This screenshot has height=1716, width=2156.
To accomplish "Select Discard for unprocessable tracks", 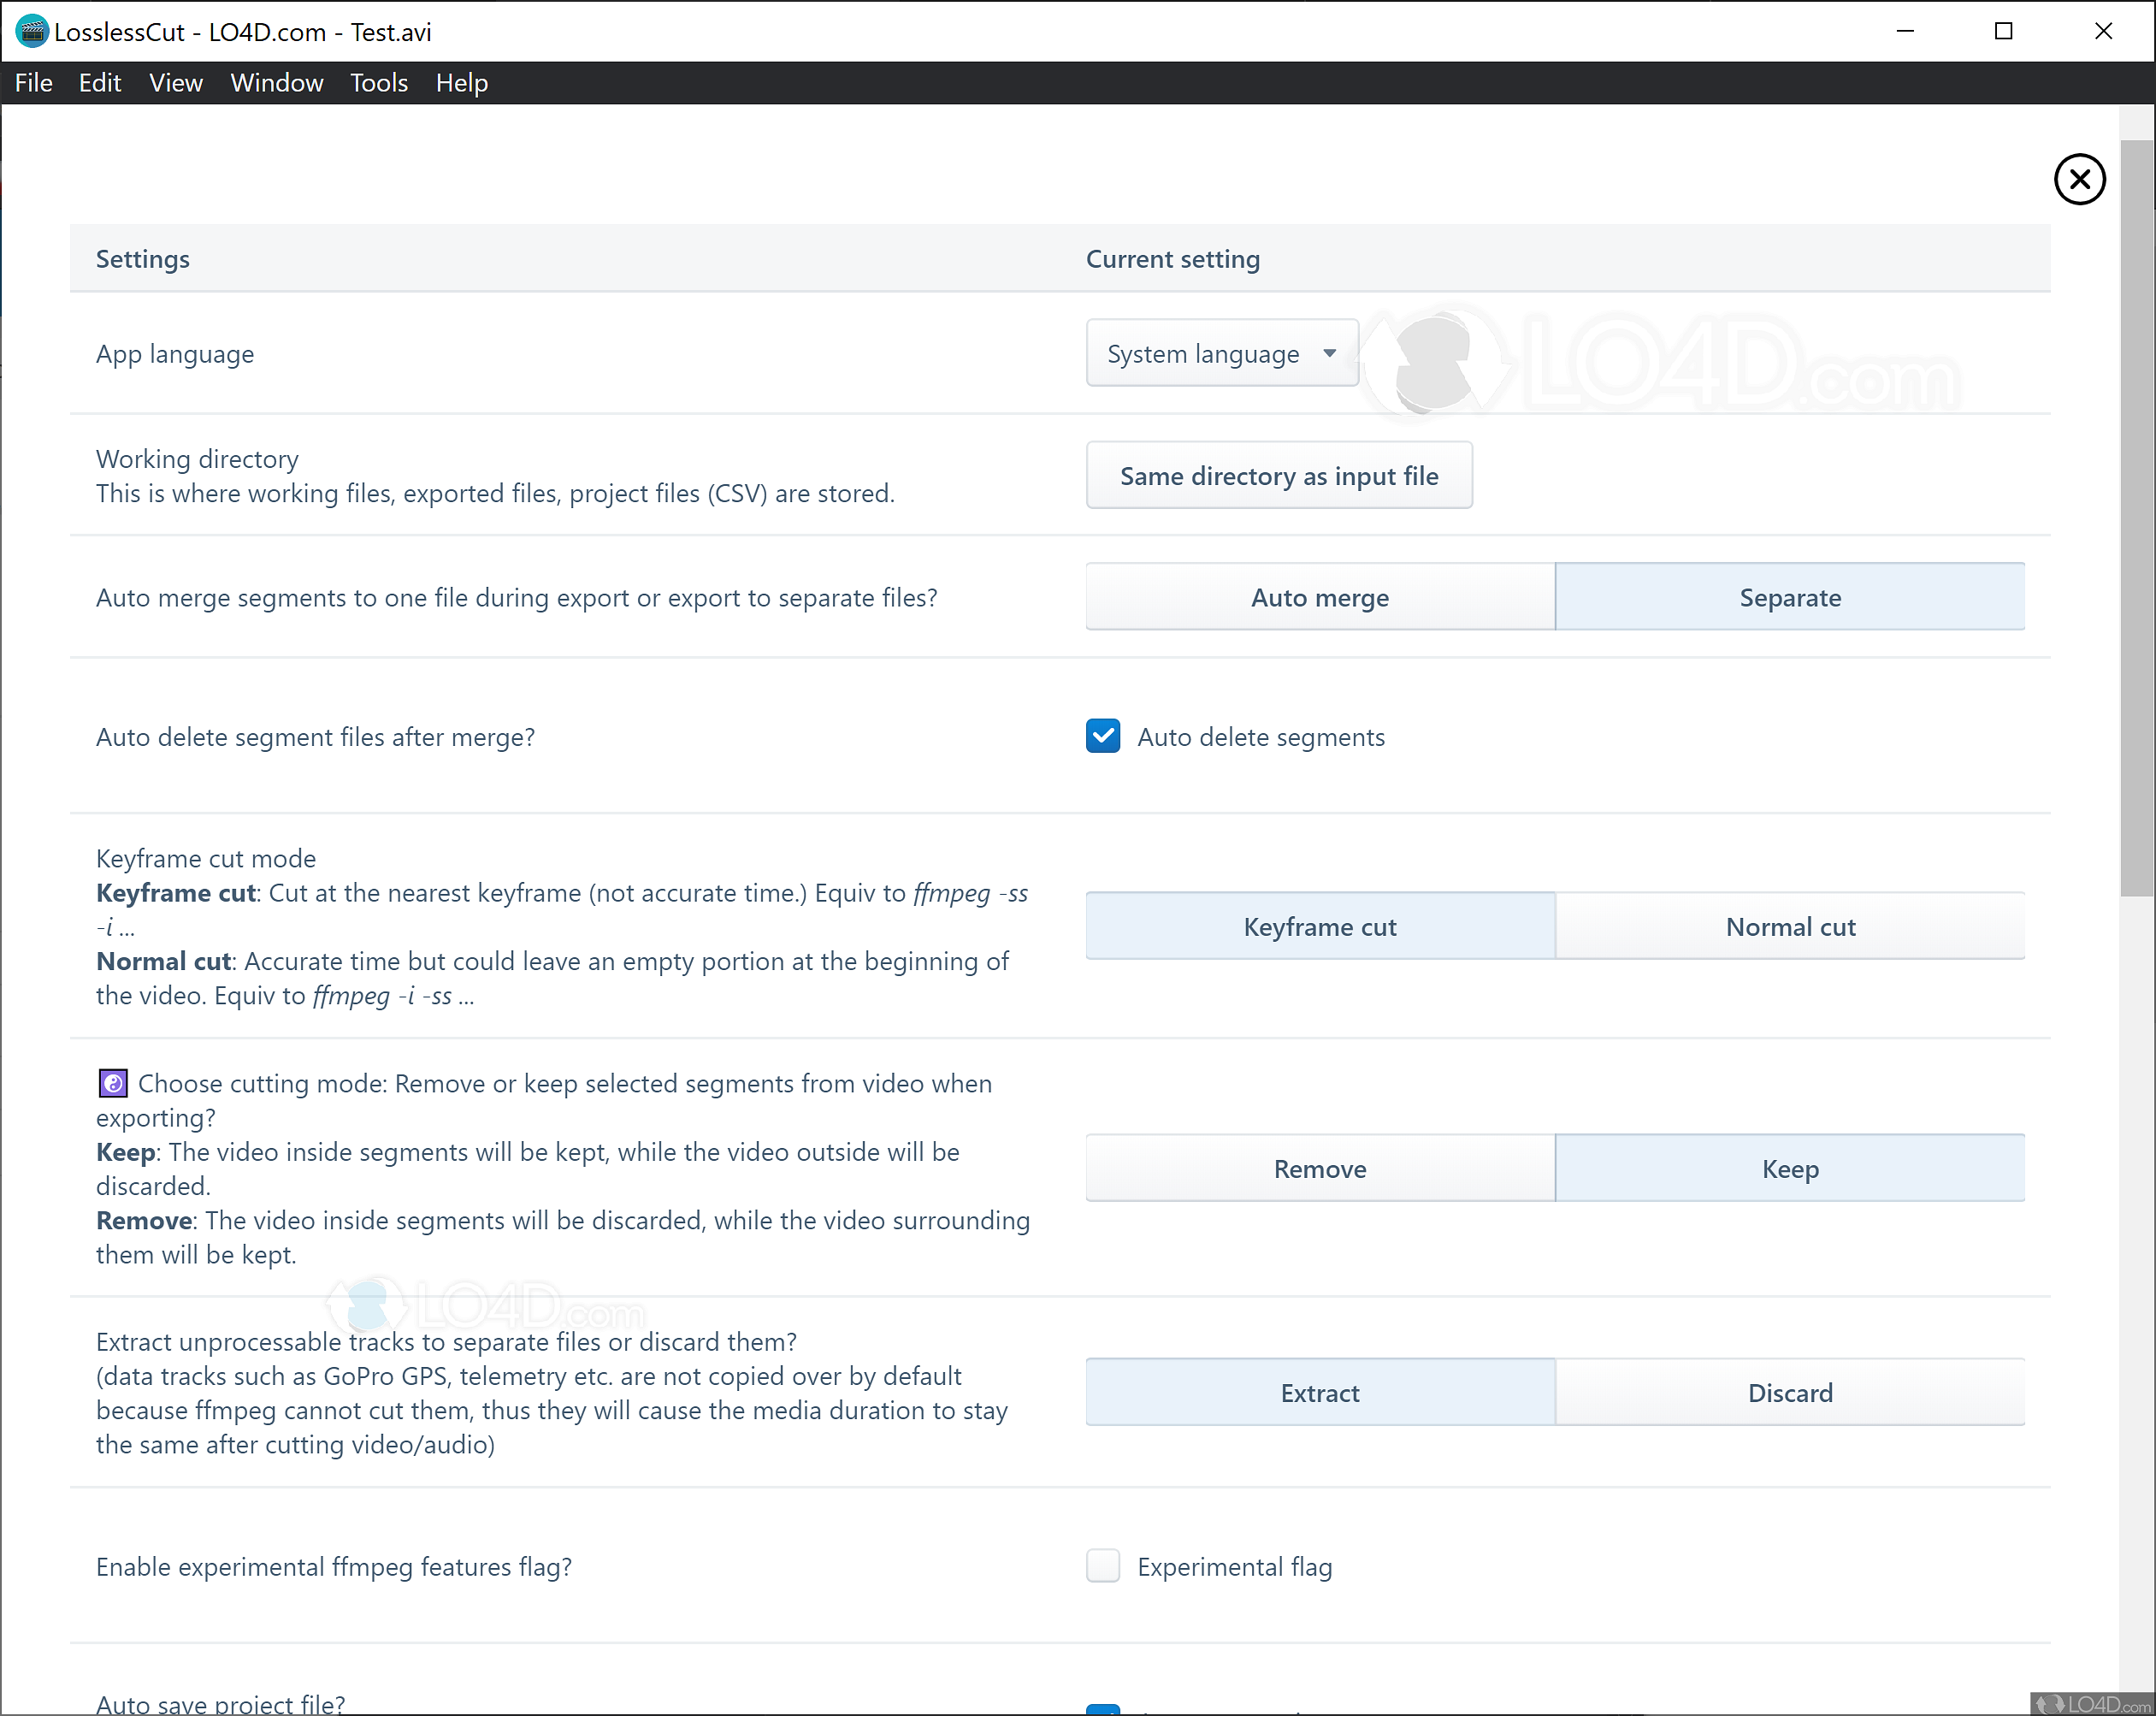I will click(1789, 1392).
